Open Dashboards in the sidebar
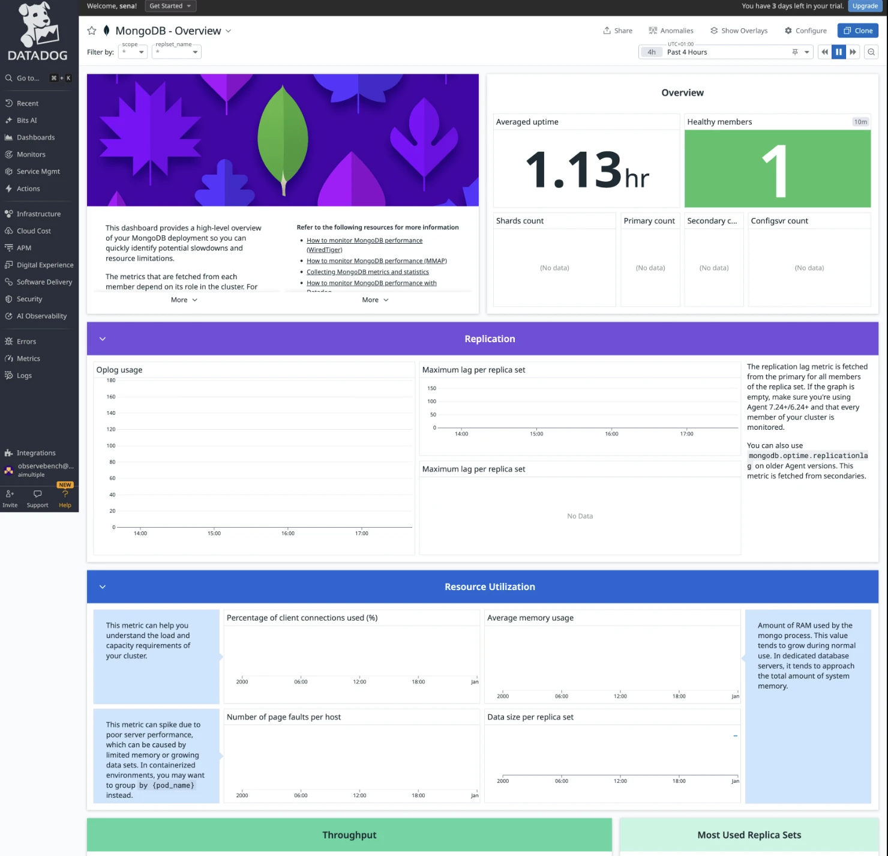Image resolution: width=888 pixels, height=856 pixels. [x=35, y=137]
